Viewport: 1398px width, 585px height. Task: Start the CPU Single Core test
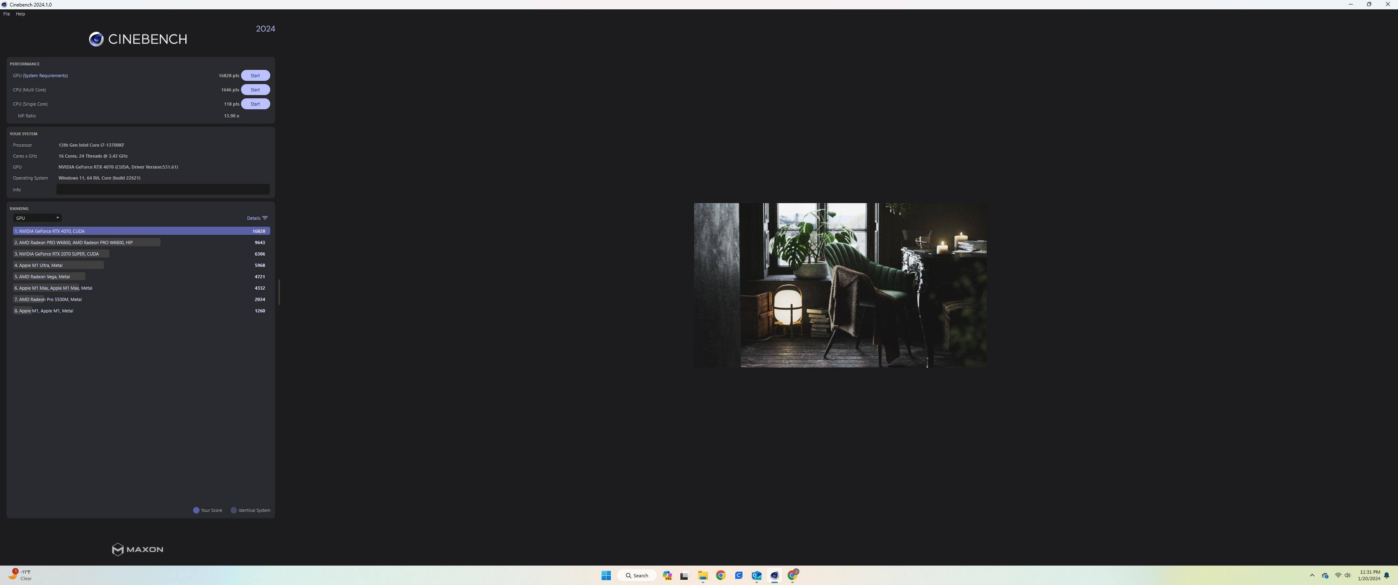255,104
